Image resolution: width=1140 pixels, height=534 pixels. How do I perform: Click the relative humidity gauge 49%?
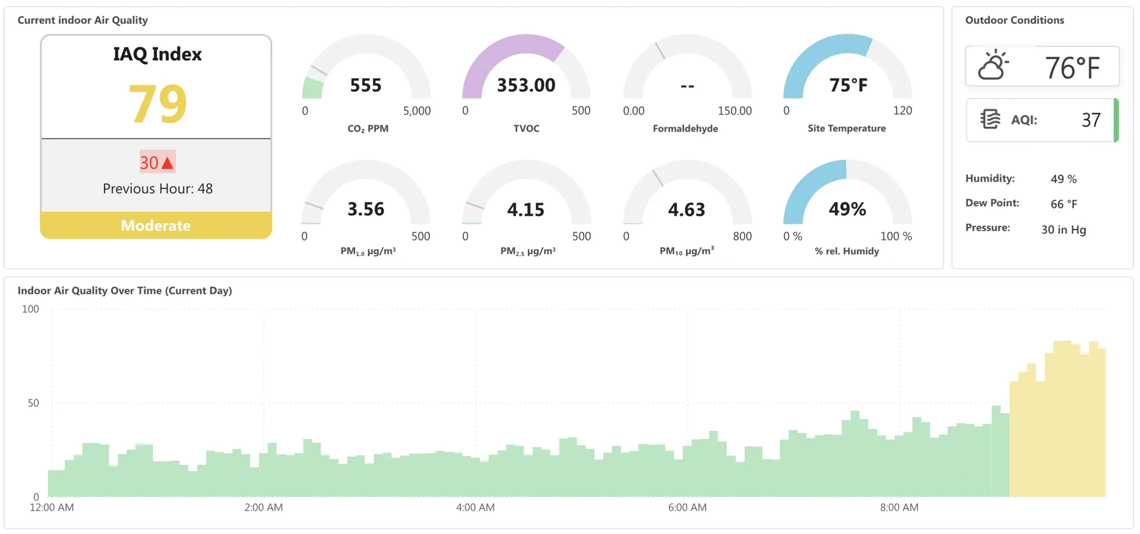click(x=847, y=209)
